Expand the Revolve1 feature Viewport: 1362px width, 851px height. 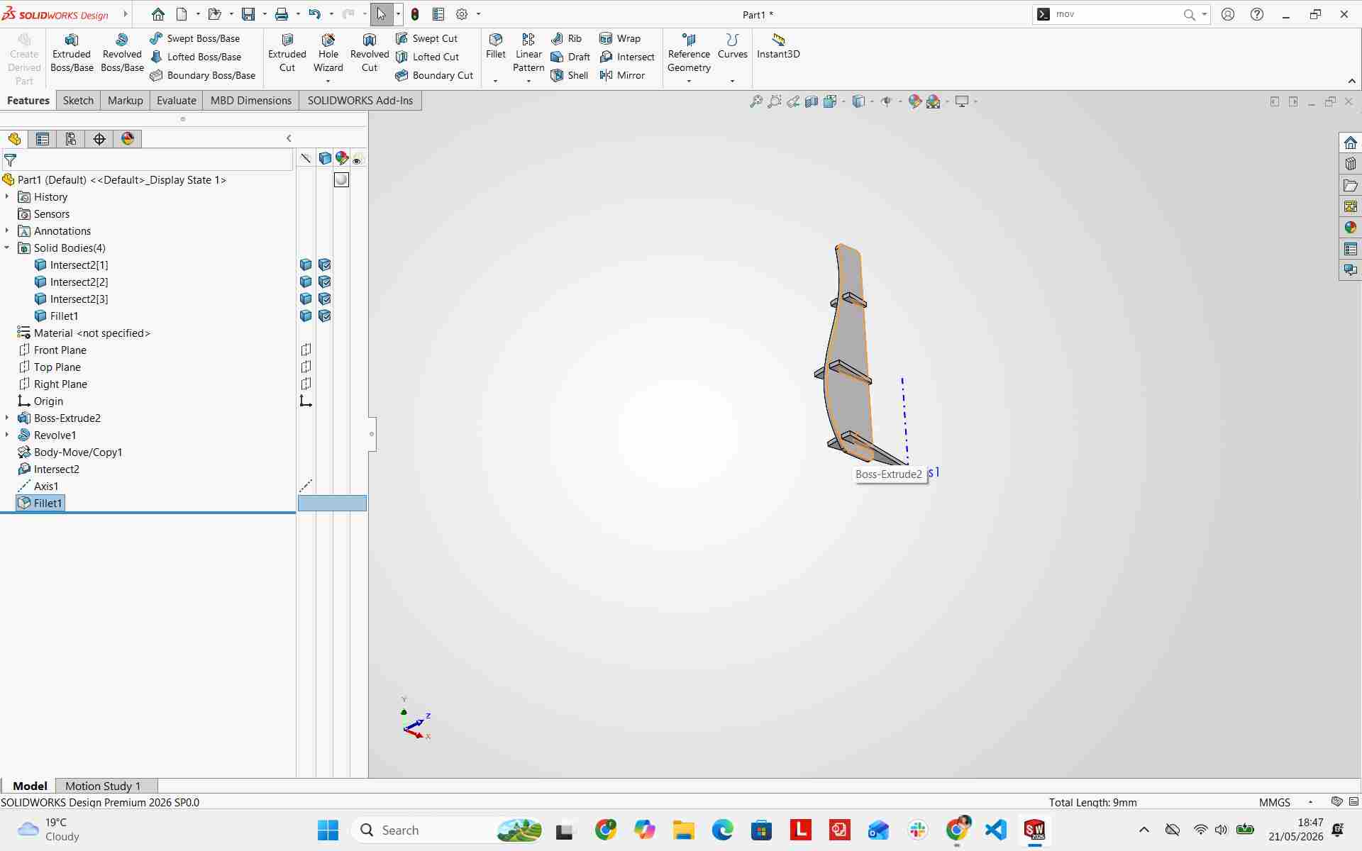[x=7, y=435]
